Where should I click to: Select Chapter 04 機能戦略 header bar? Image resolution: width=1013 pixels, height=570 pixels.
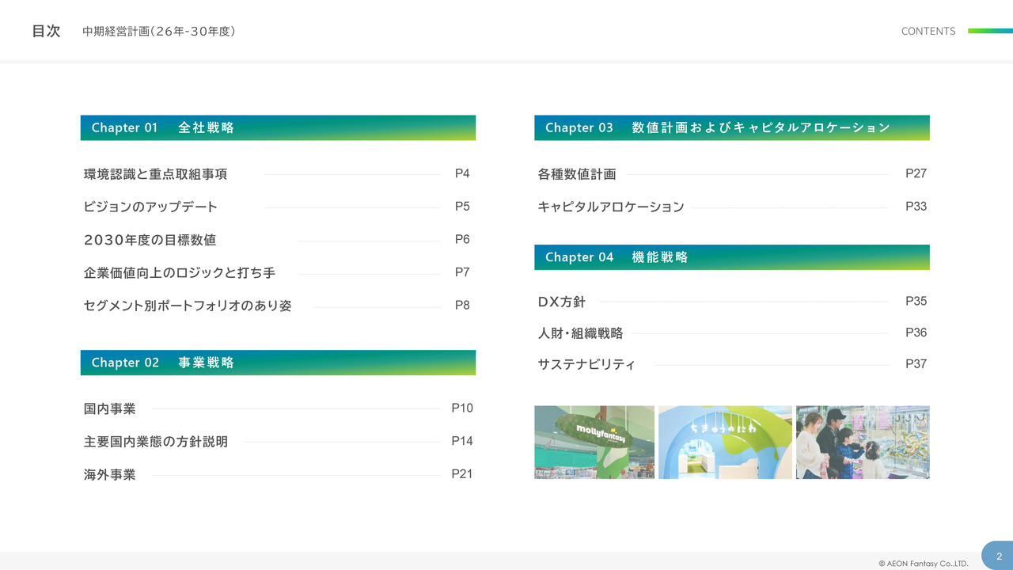[731, 257]
